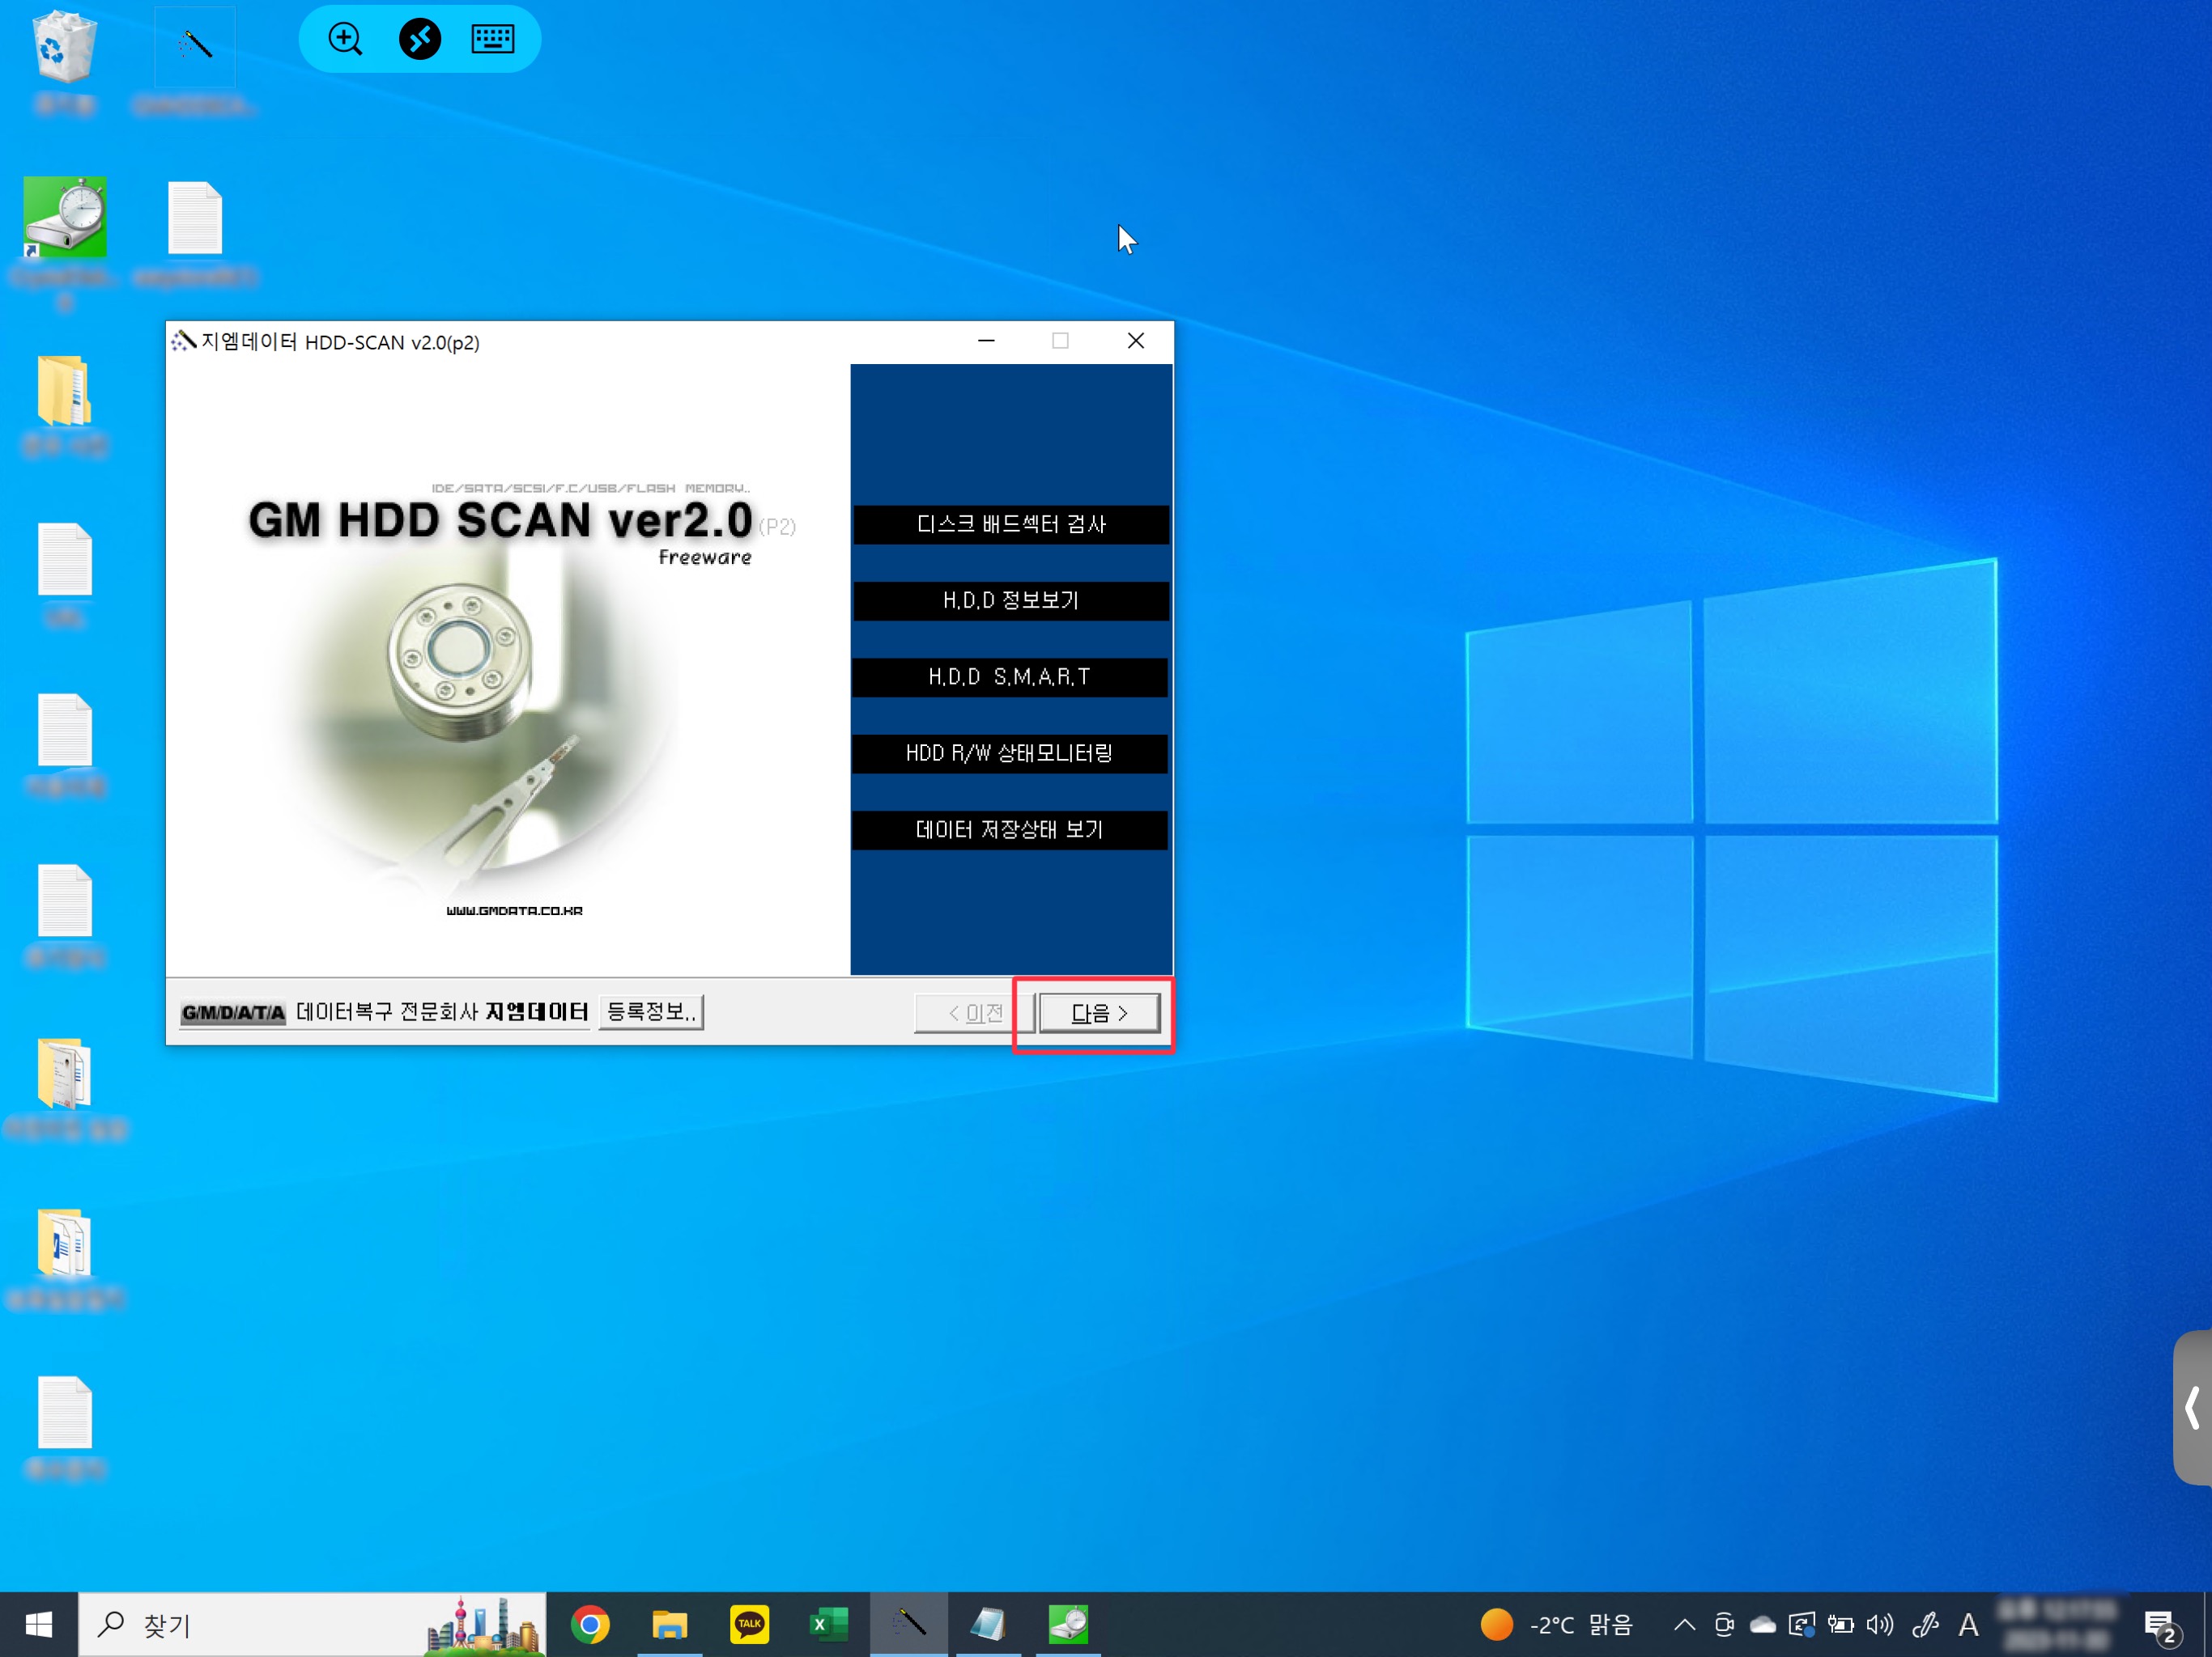This screenshot has height=1657, width=2212.
Task: Select the GM HDD-SCAN icon in the taskbar
Action: pos(909,1624)
